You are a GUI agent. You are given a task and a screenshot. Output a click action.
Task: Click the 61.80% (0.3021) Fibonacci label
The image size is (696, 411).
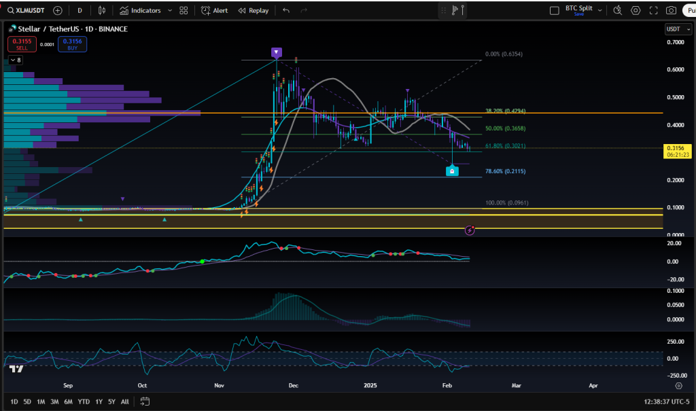pyautogui.click(x=505, y=145)
